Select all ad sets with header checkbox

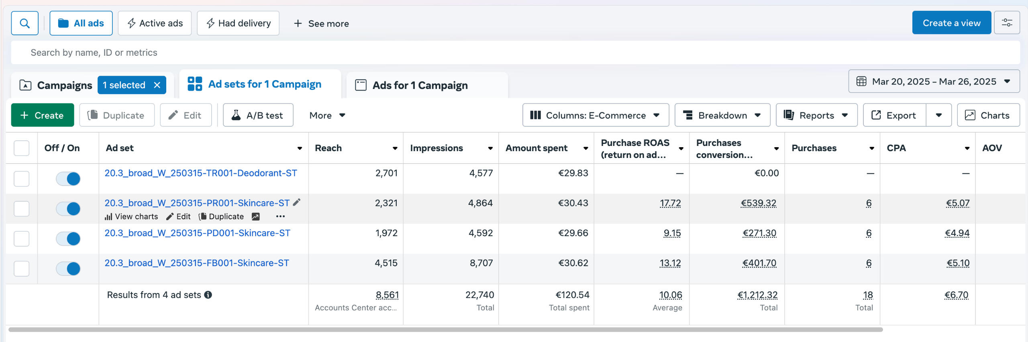(x=22, y=148)
